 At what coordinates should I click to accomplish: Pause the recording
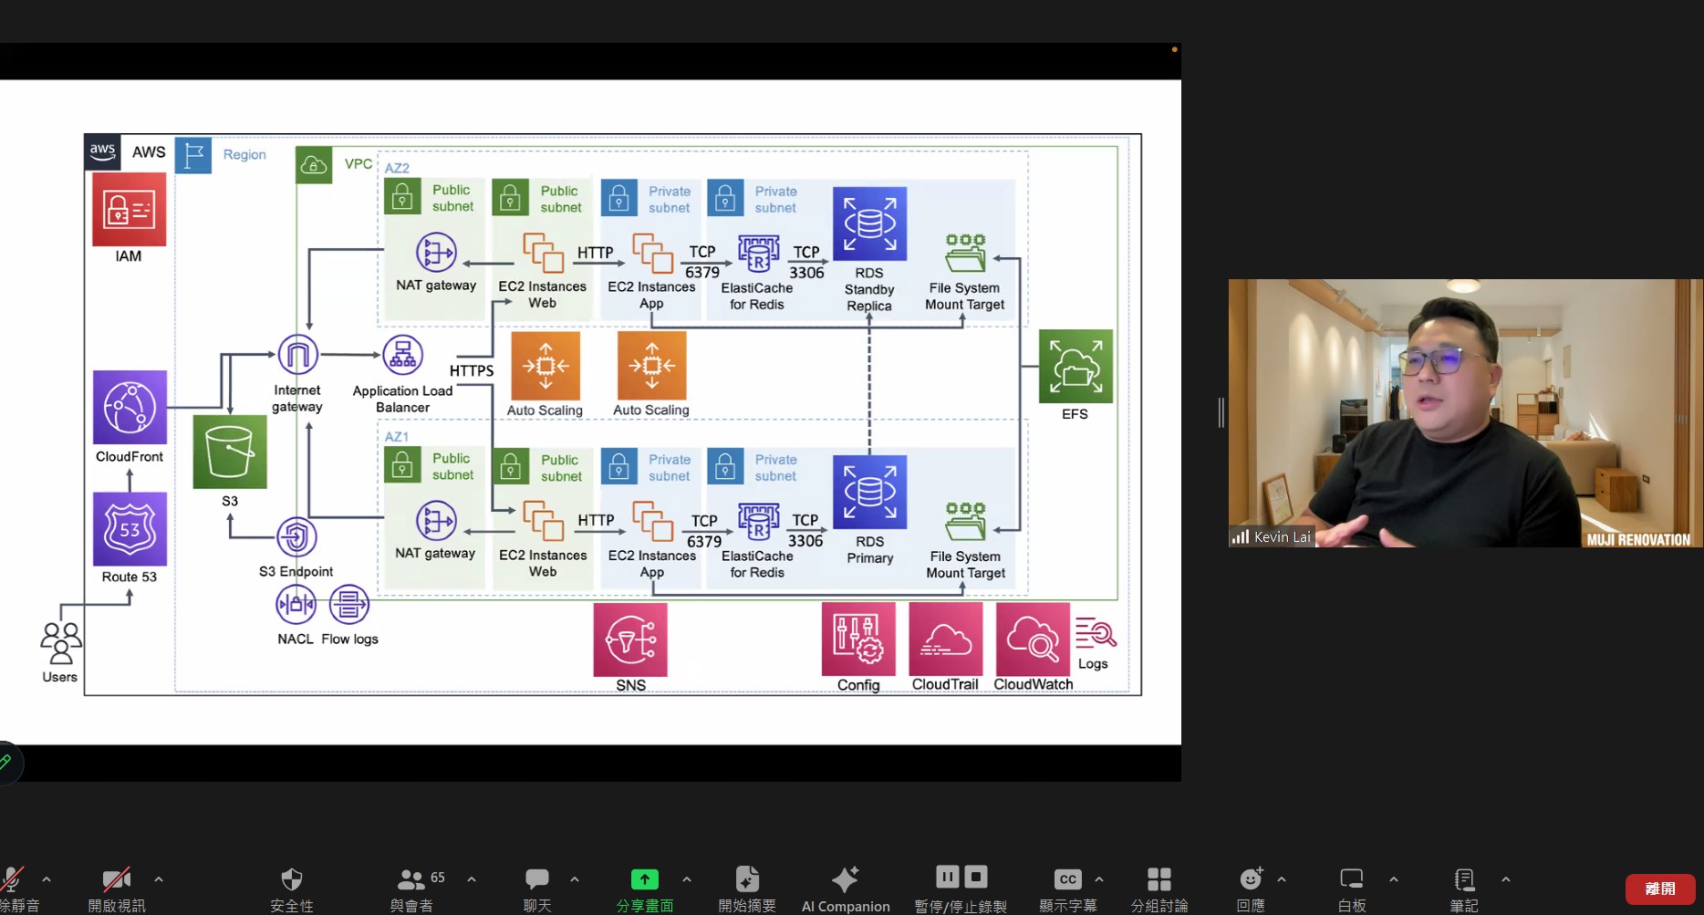[948, 877]
